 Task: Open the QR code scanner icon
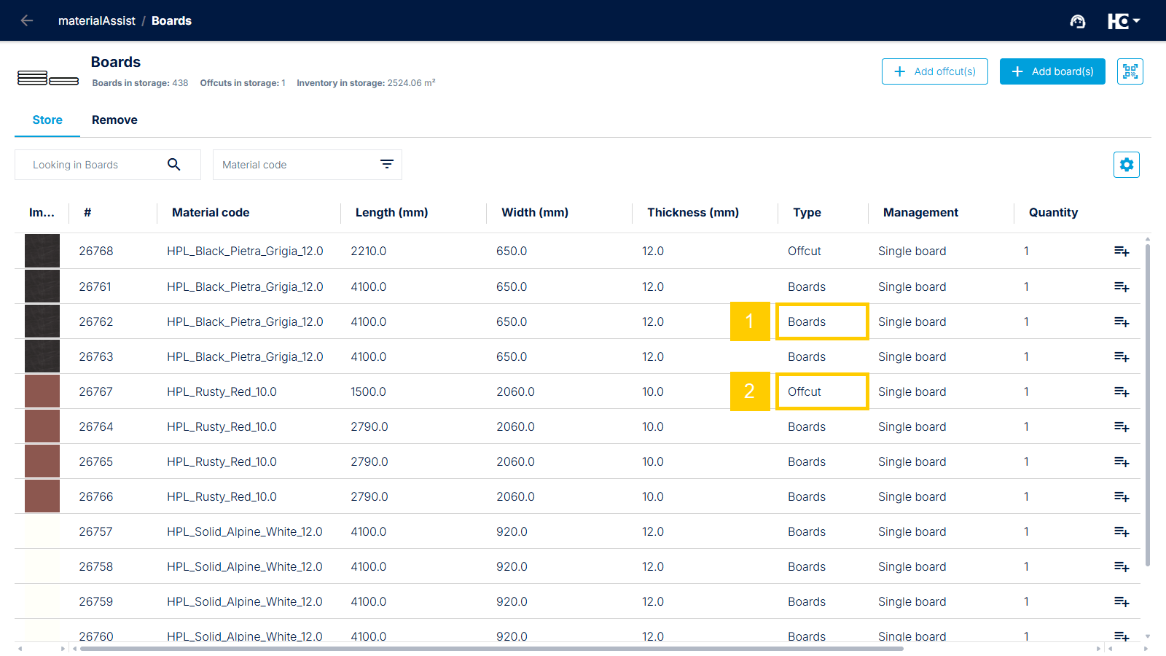[1130, 71]
